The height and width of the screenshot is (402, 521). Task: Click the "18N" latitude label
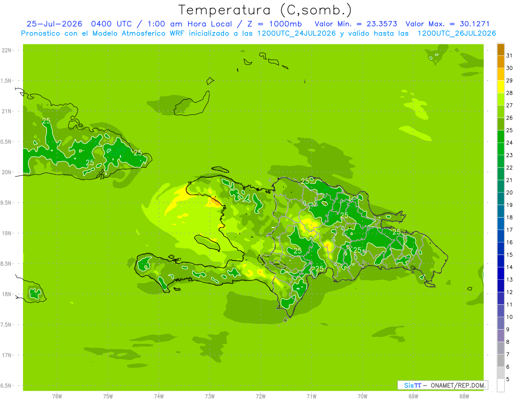[x=7, y=294]
